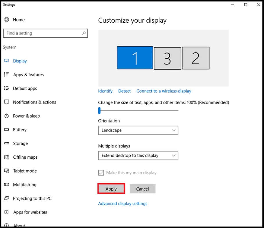Image resolution: width=264 pixels, height=228 pixels.
Task: Click the text size slider handle
Action: click(99, 111)
